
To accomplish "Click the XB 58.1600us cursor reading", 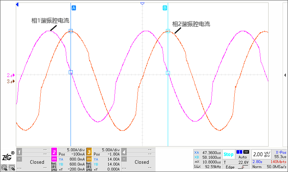I will coord(208,157).
